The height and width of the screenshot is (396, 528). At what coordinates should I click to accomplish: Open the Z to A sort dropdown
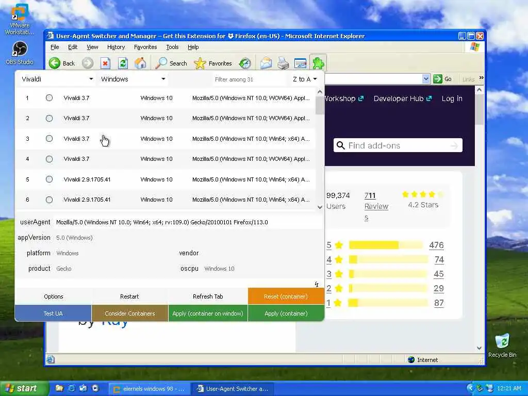305,79
